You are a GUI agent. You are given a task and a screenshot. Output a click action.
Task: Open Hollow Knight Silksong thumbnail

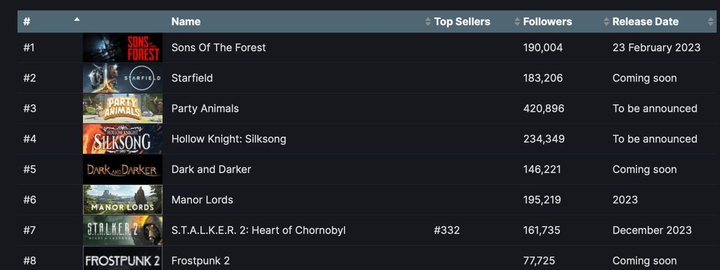pyautogui.click(x=123, y=139)
